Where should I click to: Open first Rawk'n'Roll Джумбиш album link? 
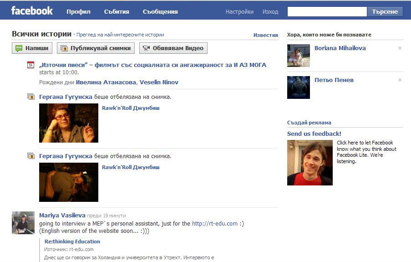131,108
